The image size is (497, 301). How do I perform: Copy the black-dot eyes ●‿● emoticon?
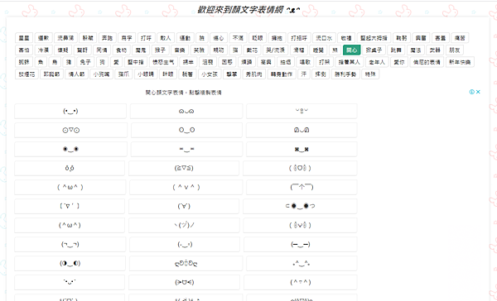click(70, 149)
